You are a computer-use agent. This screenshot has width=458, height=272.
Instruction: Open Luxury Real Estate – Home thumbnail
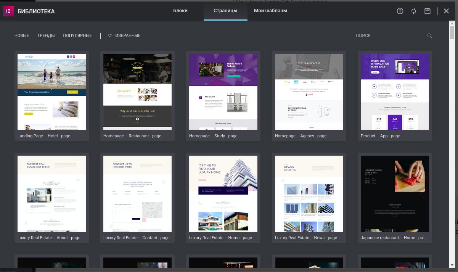tap(223, 194)
